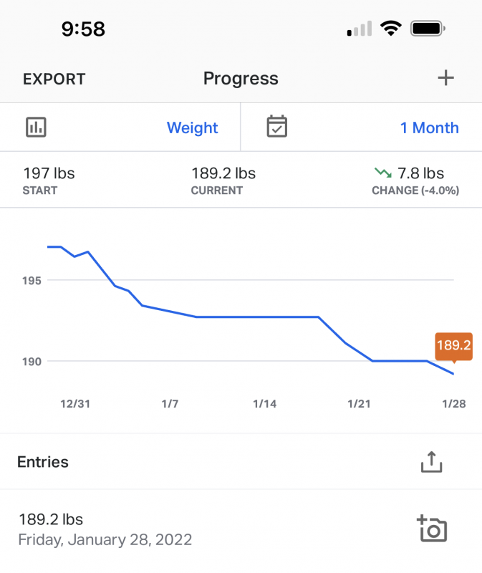Viewport: 482px width, 573px height.
Task: Tap the 12/31 date on chart axis
Action: tap(74, 404)
